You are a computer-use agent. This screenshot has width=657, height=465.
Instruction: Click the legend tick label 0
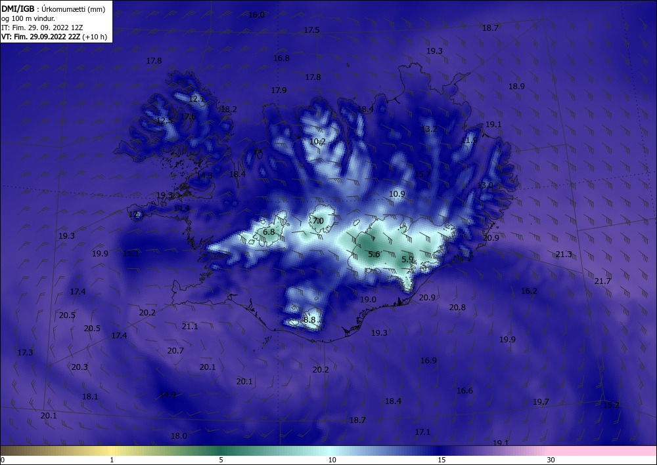(3, 460)
